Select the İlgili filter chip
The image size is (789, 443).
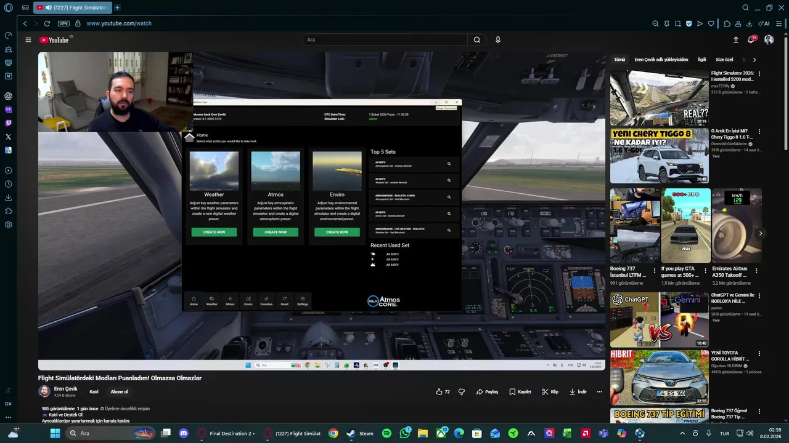coord(701,60)
